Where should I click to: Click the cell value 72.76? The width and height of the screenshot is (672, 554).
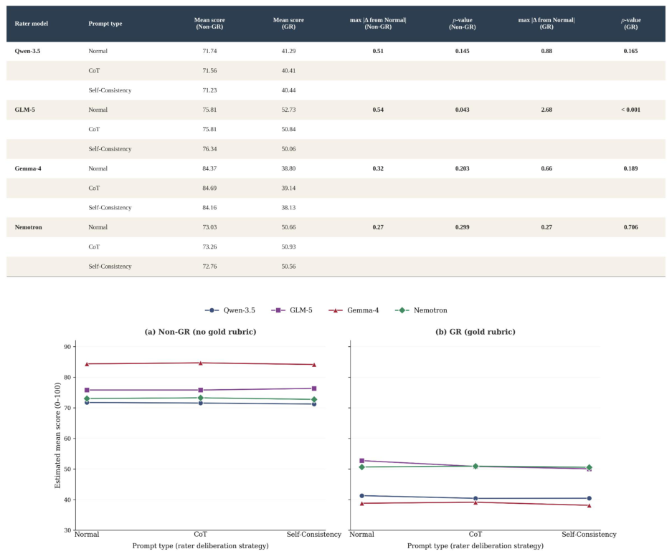coord(209,267)
